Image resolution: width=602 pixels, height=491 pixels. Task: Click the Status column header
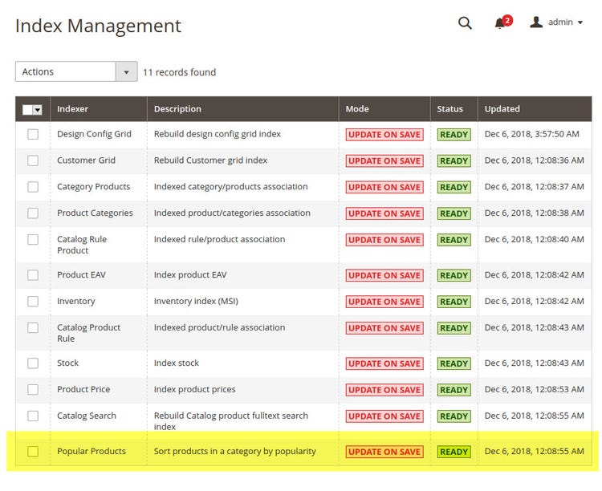(x=449, y=109)
